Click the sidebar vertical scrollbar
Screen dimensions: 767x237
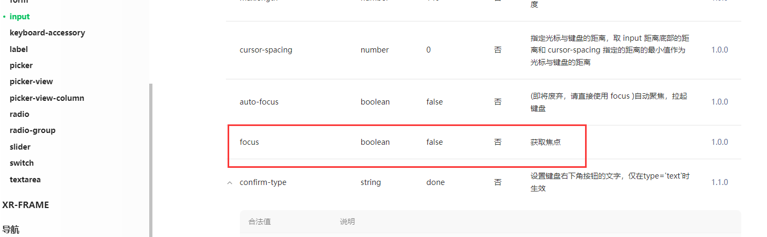tap(151, 160)
